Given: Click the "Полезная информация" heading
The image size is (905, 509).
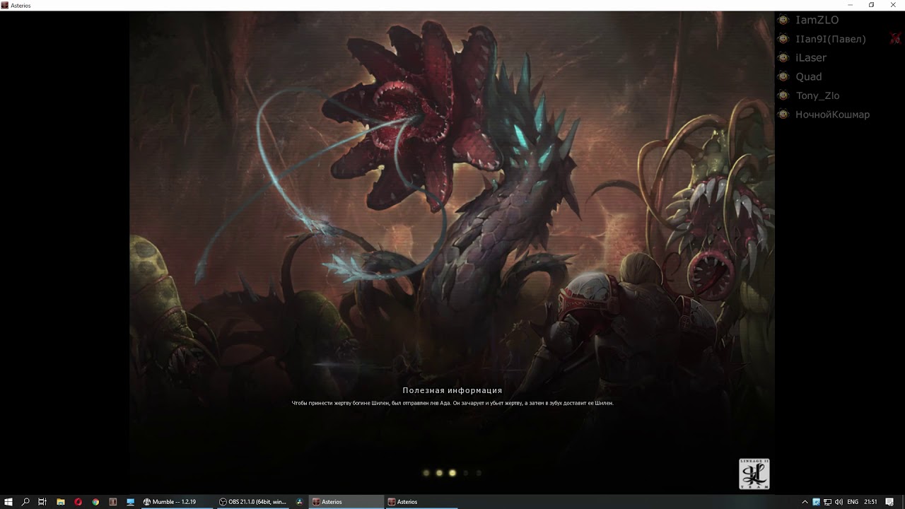Looking at the screenshot, I should coord(452,390).
